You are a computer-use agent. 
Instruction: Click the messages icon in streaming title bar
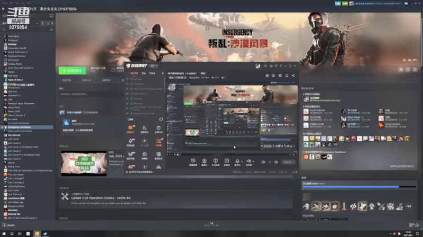pyautogui.click(x=265, y=66)
